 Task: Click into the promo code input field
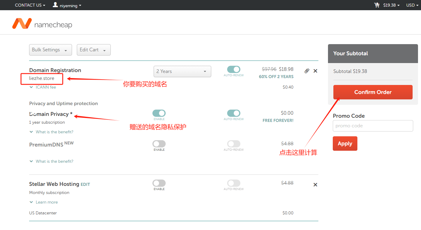(373, 126)
